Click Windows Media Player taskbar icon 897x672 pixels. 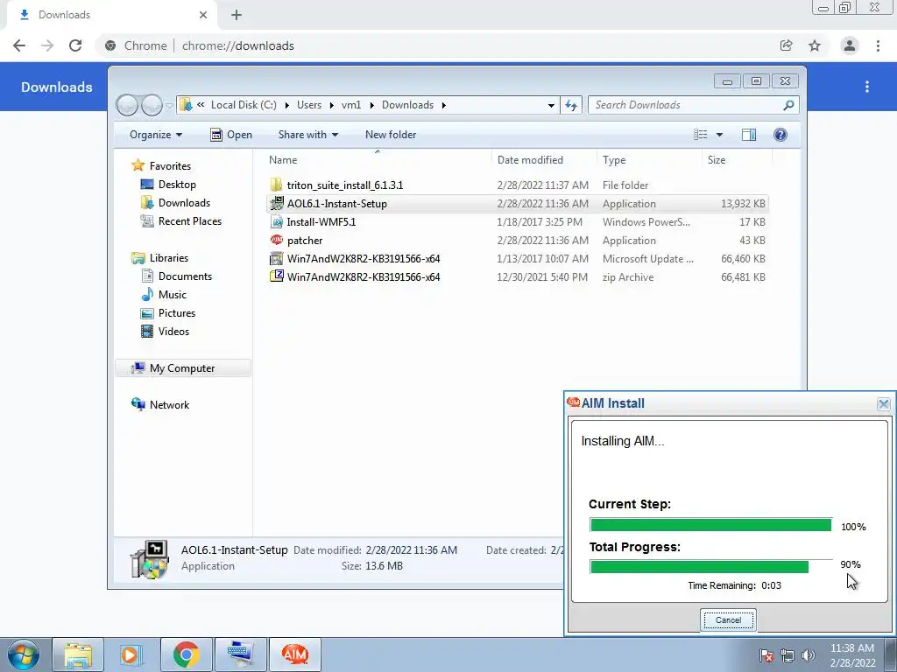(130, 654)
